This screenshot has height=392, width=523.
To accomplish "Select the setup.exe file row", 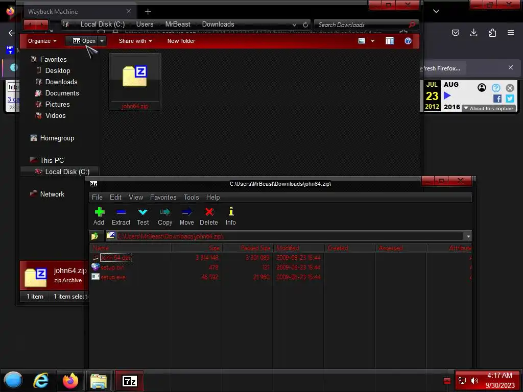I will pyautogui.click(x=280, y=277).
